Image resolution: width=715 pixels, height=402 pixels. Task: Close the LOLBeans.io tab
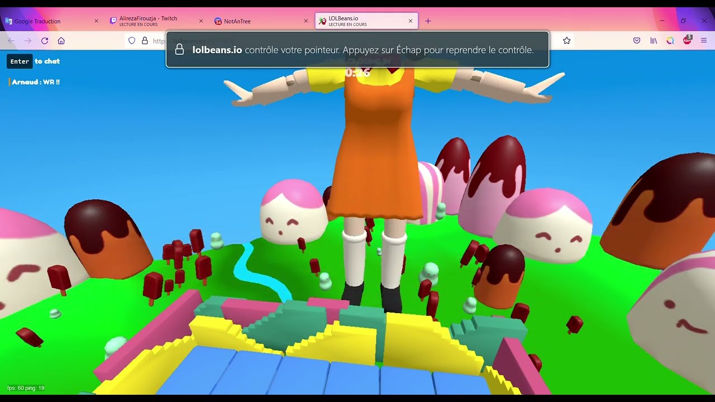[x=411, y=21]
